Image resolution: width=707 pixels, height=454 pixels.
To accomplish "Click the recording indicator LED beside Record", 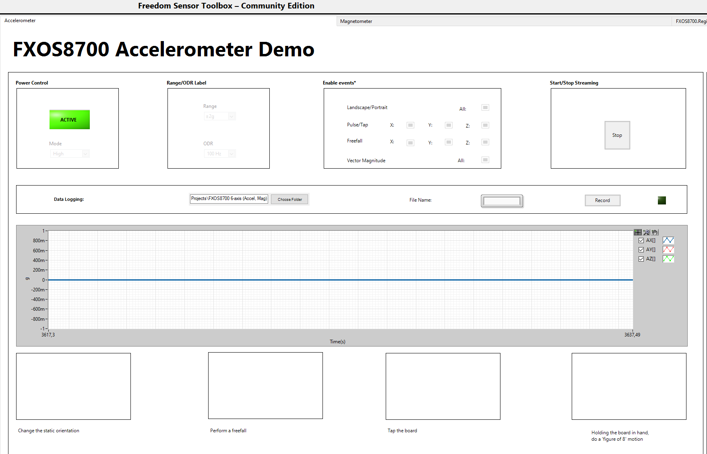I will [x=662, y=200].
